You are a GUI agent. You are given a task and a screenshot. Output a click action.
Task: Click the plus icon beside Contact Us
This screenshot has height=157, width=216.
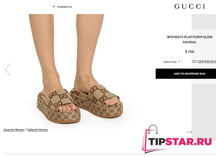point(54,6)
